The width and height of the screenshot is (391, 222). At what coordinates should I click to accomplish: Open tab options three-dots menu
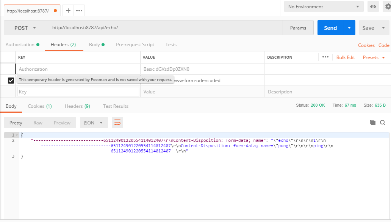[79, 11]
